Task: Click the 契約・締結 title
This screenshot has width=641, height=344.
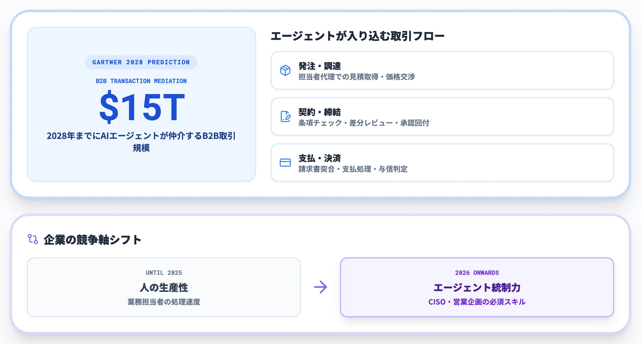Action: click(x=320, y=112)
